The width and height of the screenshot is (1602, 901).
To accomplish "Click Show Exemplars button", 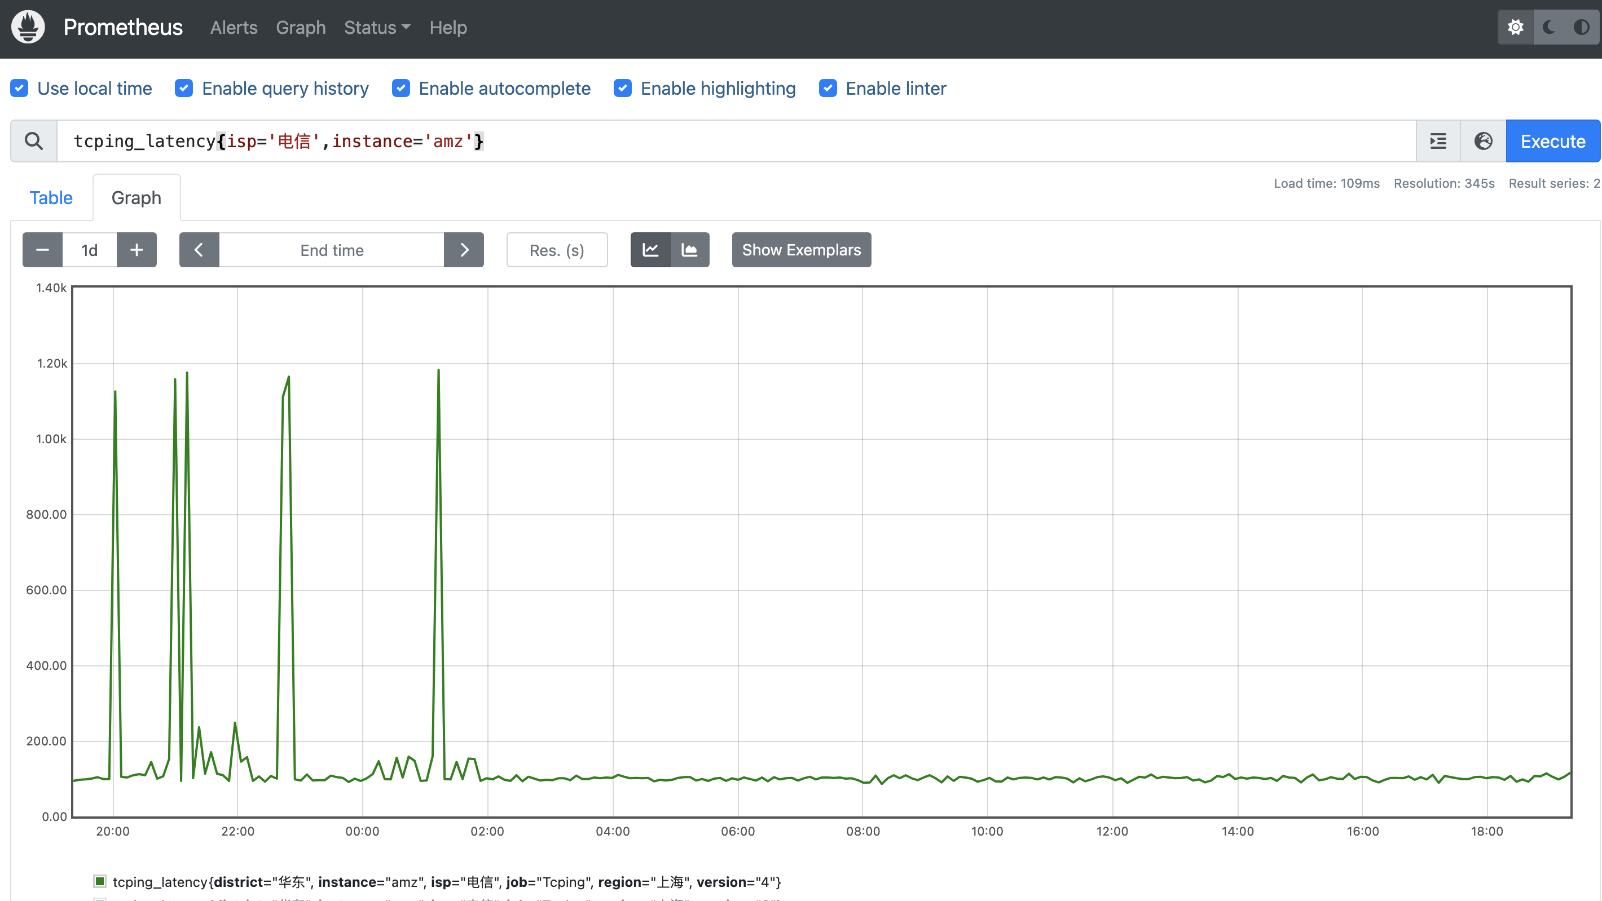I will click(x=801, y=250).
